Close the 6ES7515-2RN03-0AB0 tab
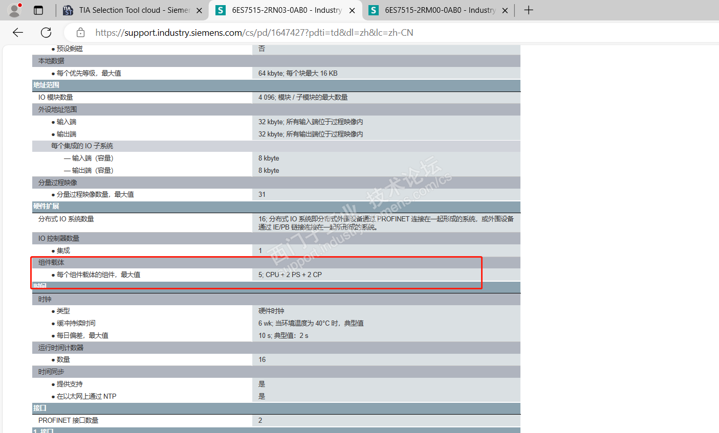Viewport: 719px width, 433px height. (352, 10)
